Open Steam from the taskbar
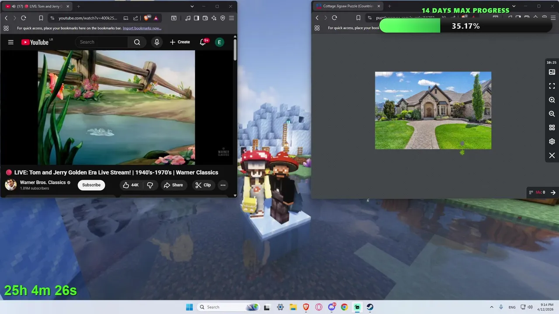 pyautogui.click(x=370, y=307)
